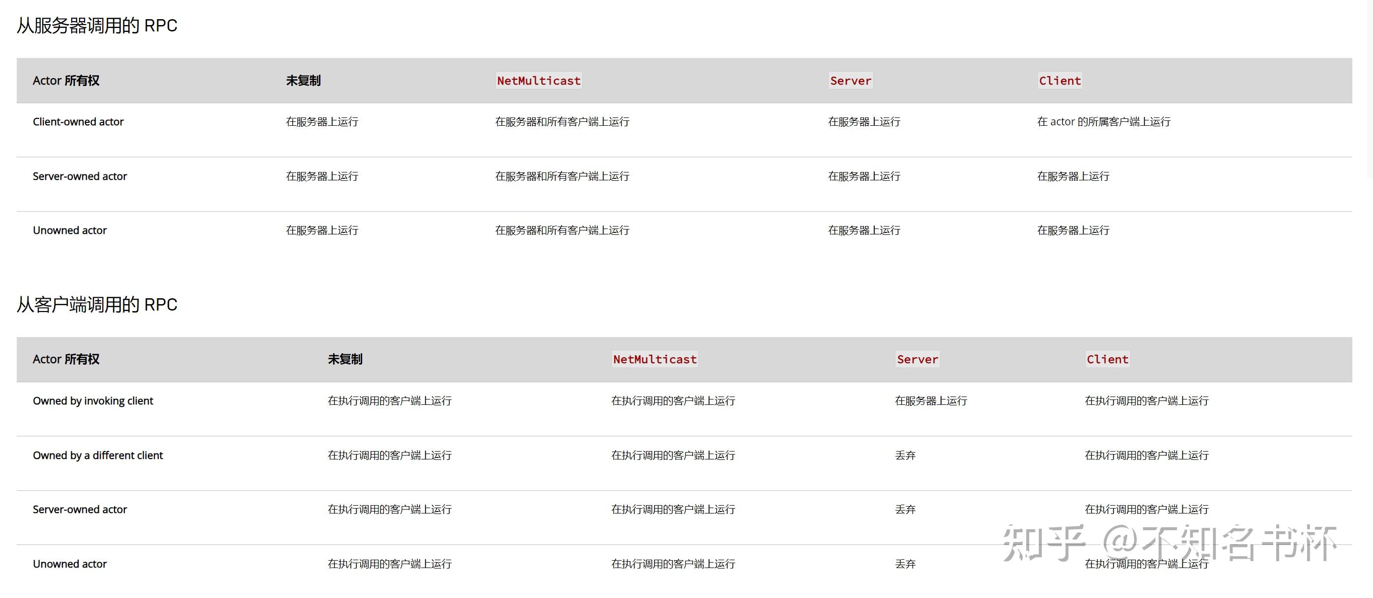Click the 'Client-owned actor' row label
Screen dimensions: 1373x598
(78, 121)
